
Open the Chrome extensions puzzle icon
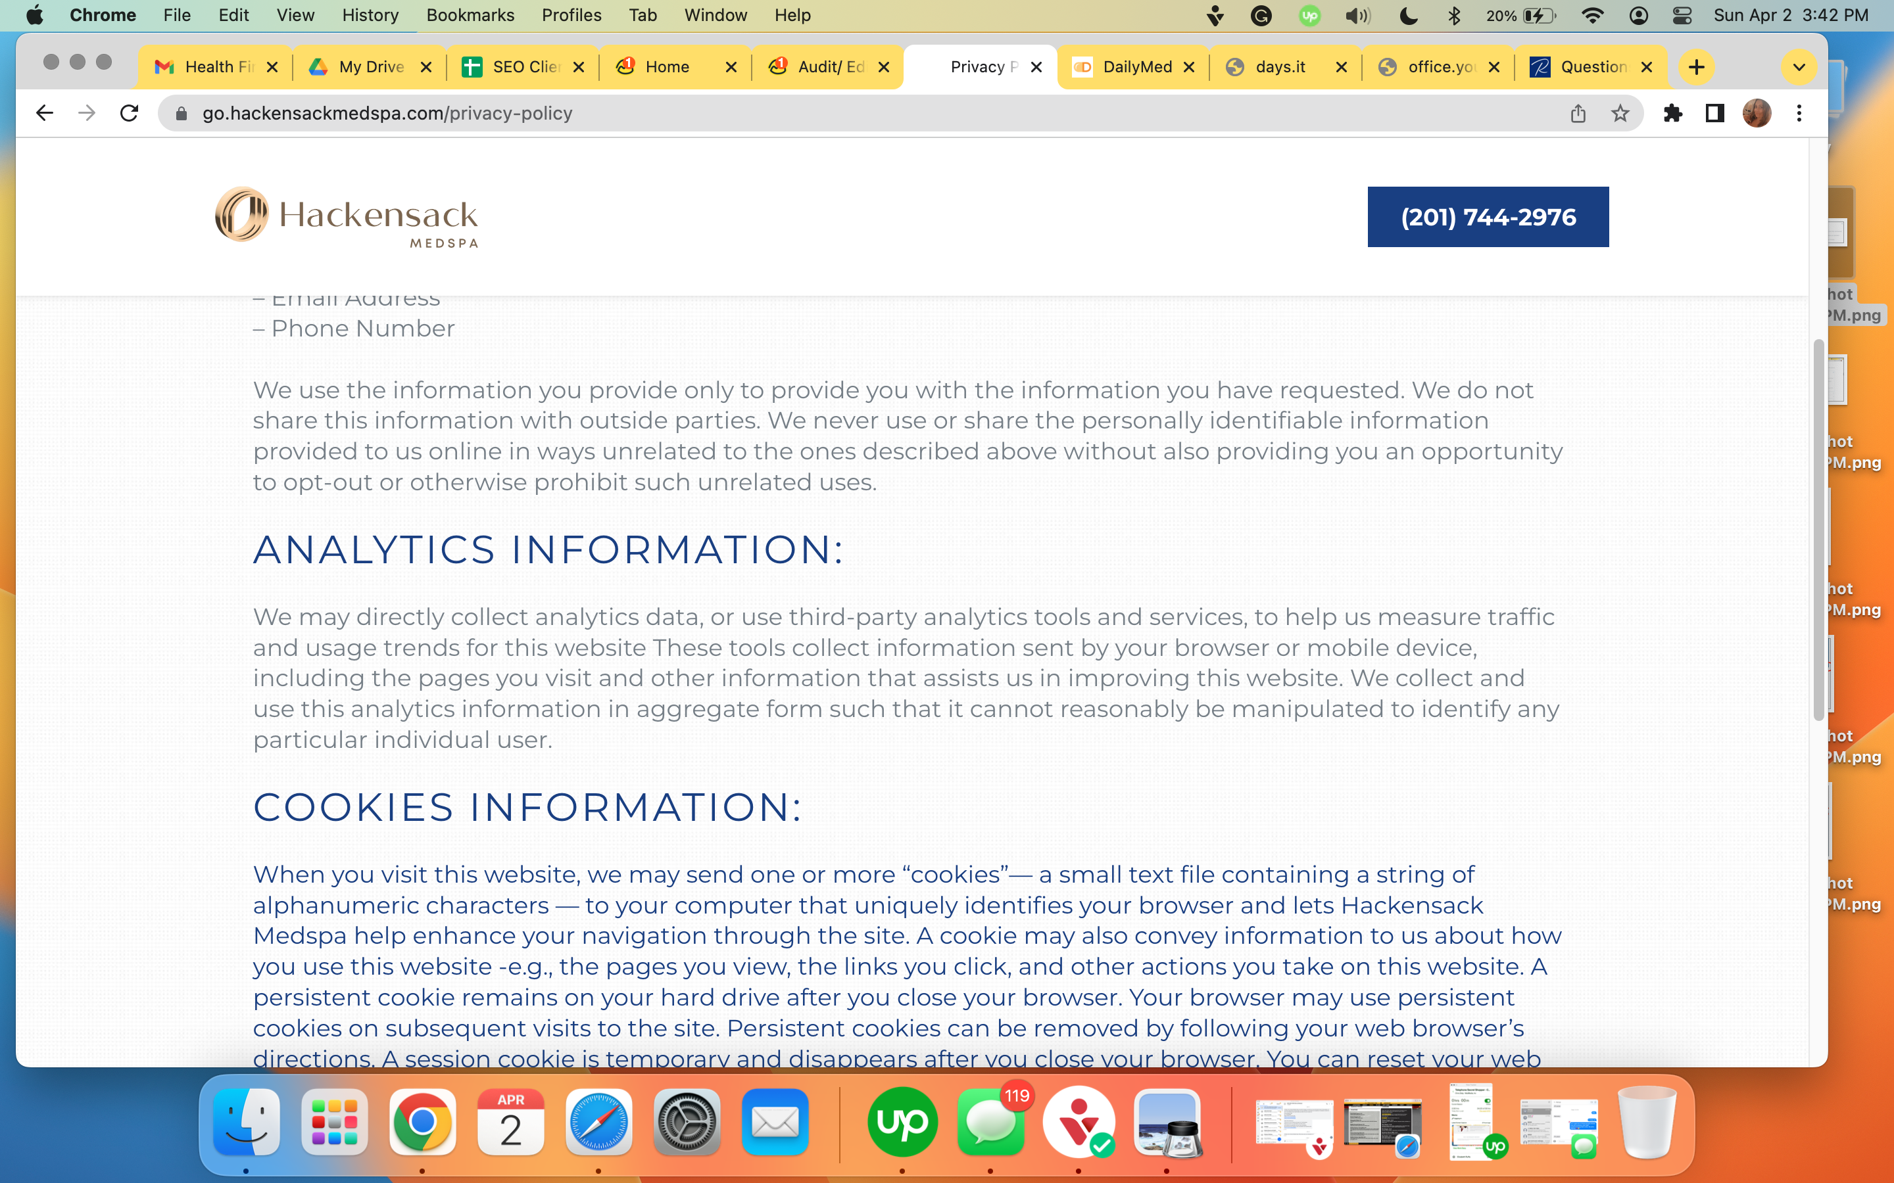click(x=1672, y=114)
